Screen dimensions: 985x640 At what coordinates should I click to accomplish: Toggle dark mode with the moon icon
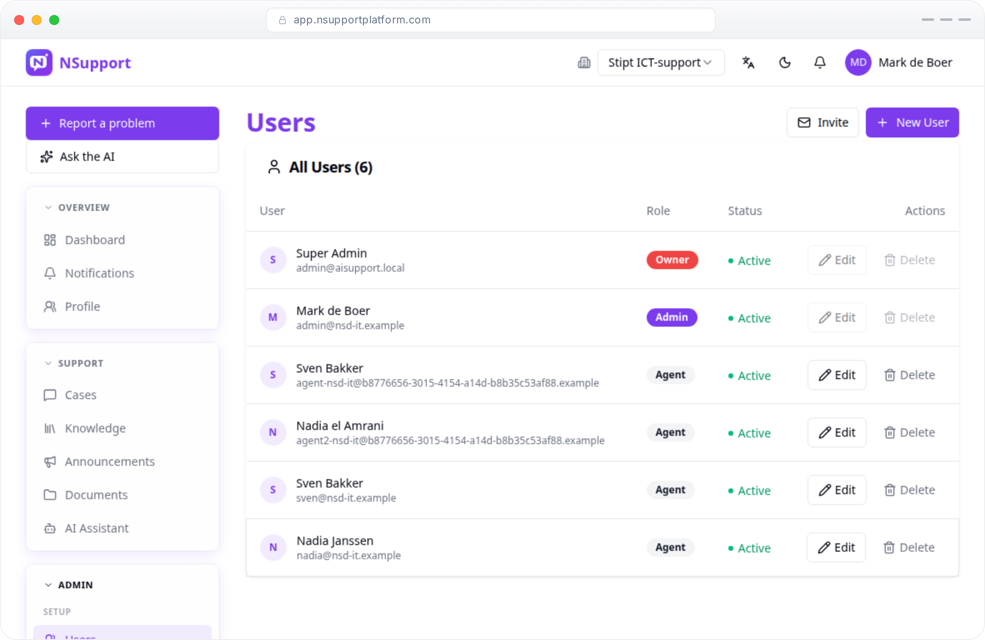[x=785, y=62]
